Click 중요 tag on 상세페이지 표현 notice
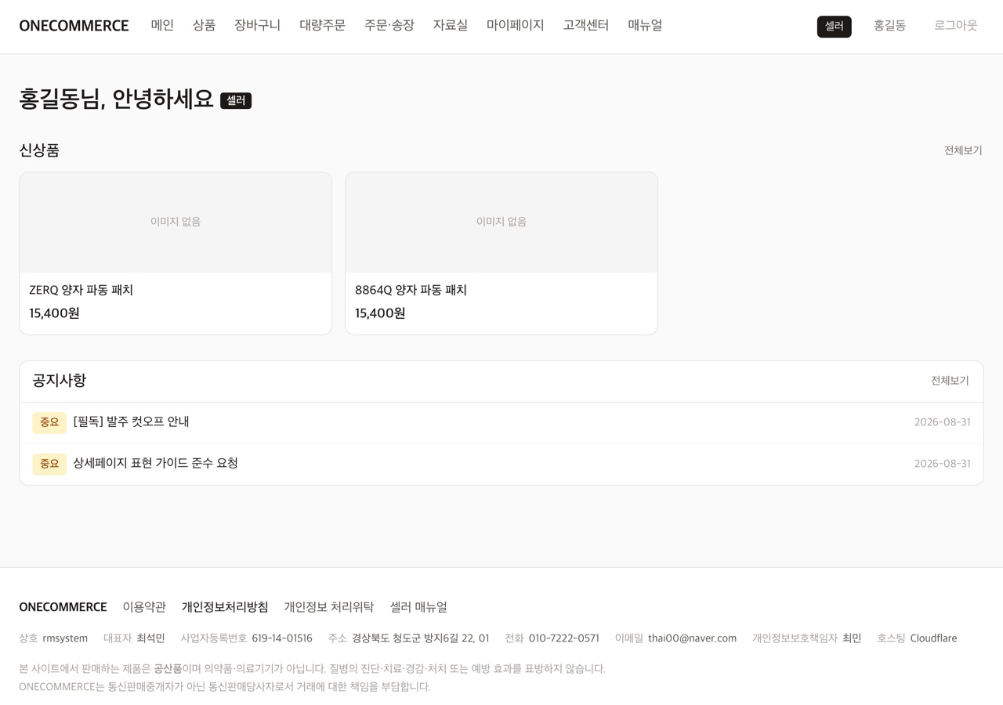Screen dimensions: 1003x705 [49, 464]
